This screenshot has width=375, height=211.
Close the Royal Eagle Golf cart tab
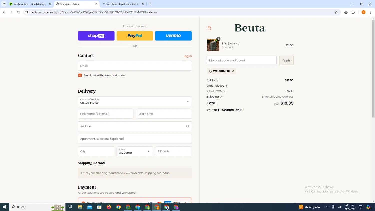(x=143, y=4)
